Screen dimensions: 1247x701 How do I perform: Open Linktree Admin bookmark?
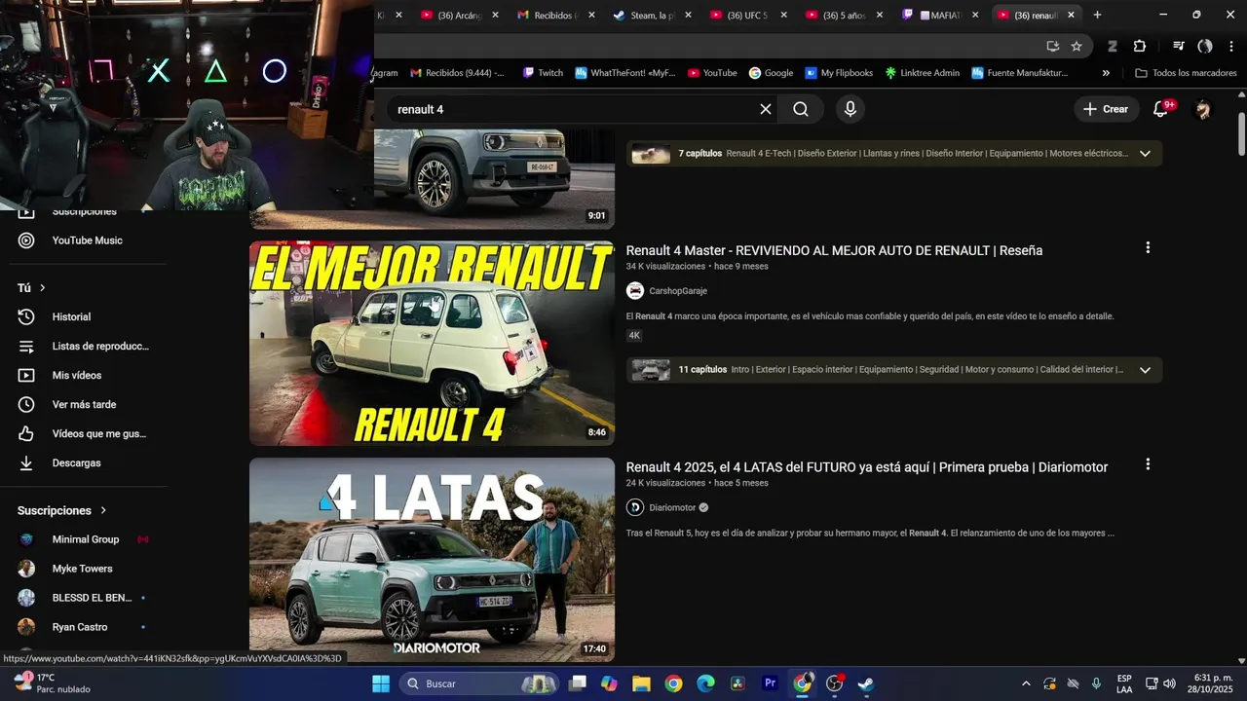(922, 73)
